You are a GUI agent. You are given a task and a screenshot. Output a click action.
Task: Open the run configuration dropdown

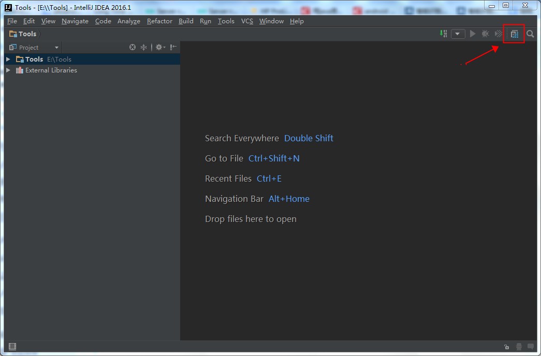pos(458,34)
